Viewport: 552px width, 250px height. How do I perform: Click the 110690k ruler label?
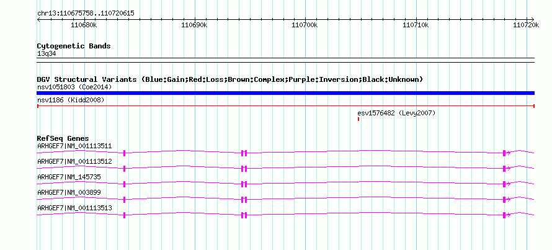pyautogui.click(x=195, y=25)
